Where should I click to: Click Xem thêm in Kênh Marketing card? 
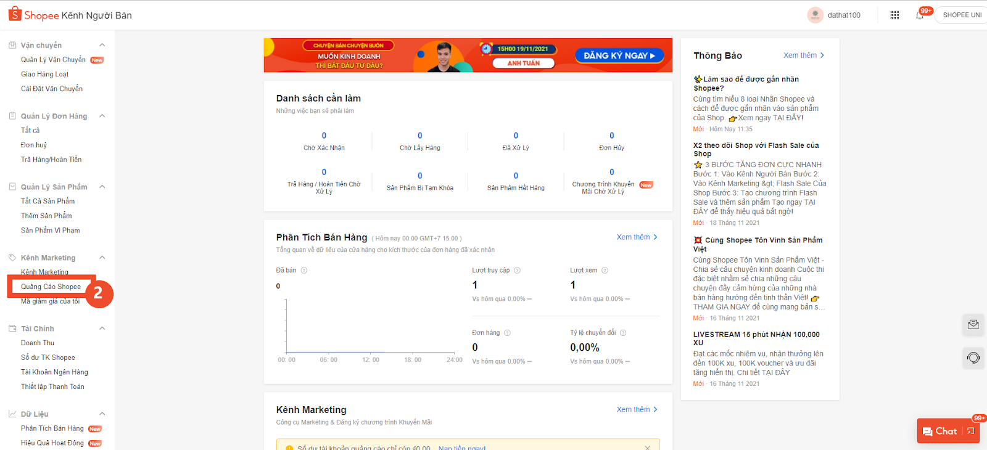tap(637, 409)
